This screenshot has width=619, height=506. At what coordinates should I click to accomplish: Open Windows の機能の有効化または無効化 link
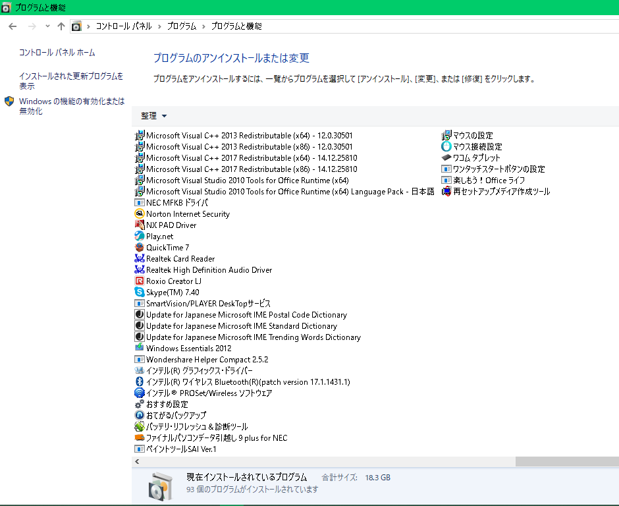pyautogui.click(x=72, y=106)
